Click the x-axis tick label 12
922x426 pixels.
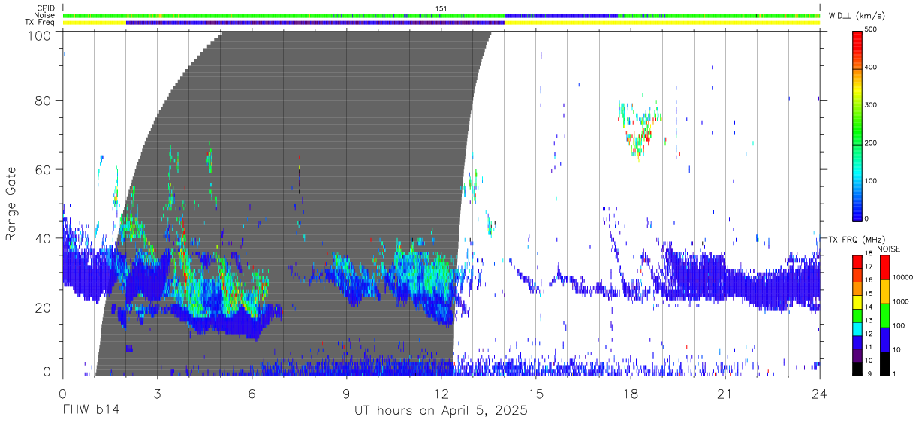pos(441,394)
